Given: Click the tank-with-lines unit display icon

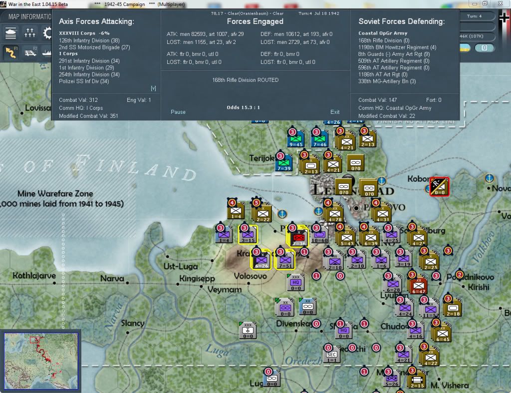Looking at the screenshot, I should [11, 33].
